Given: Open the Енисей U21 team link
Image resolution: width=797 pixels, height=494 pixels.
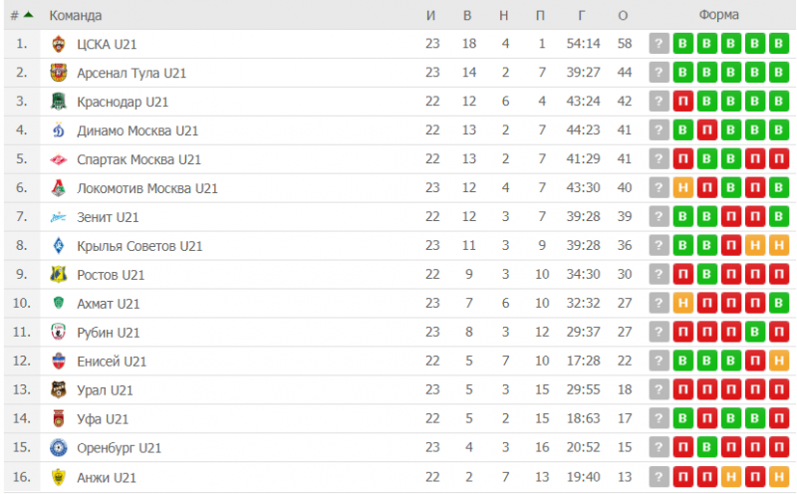Looking at the screenshot, I should (112, 362).
